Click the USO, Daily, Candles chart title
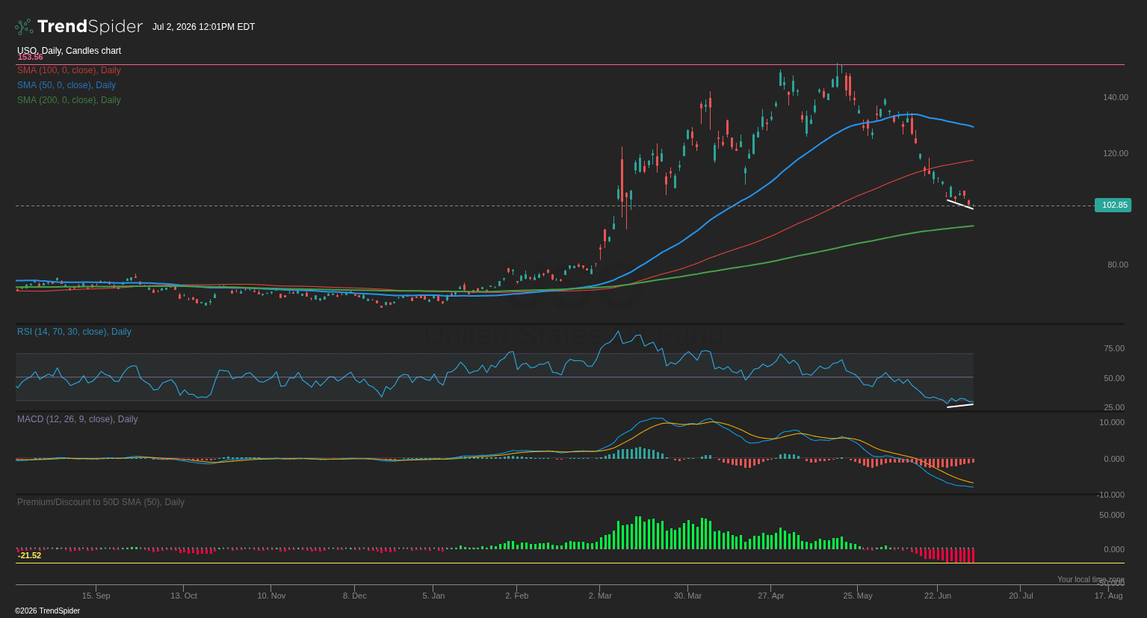 (x=69, y=51)
